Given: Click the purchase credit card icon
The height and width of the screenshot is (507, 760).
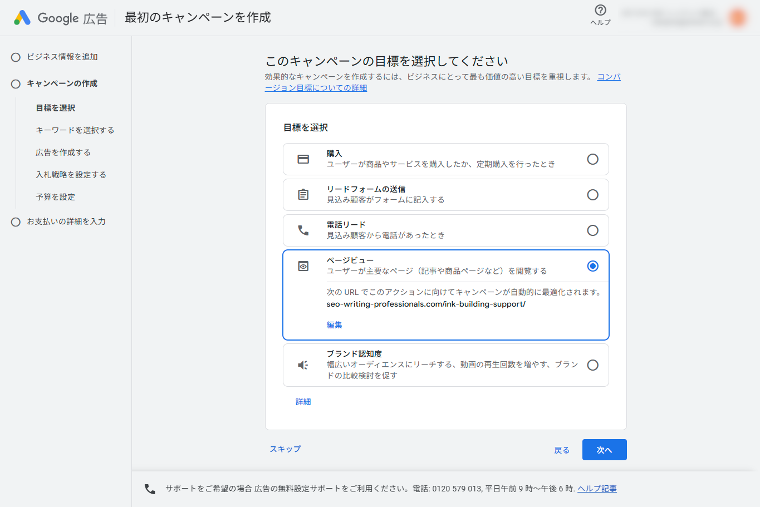Looking at the screenshot, I should tap(303, 159).
